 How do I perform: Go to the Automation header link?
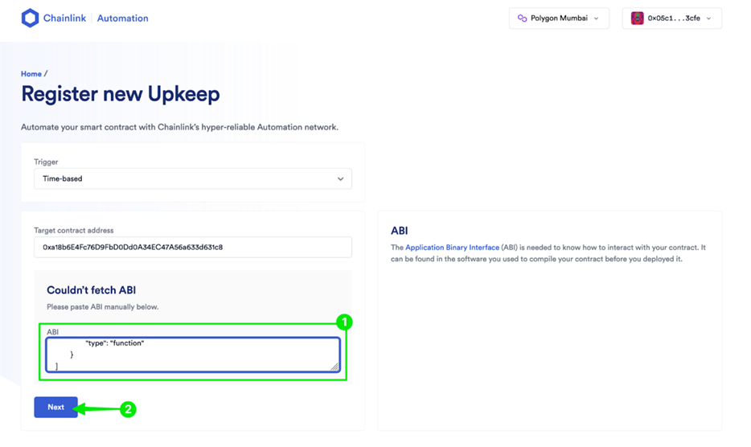coord(122,18)
